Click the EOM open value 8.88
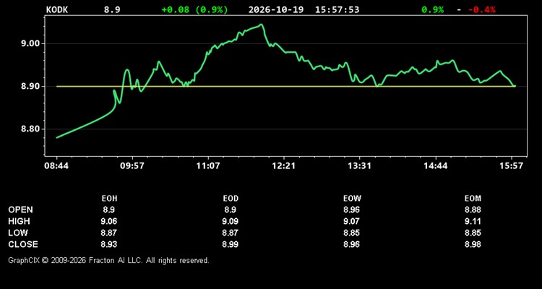 coord(473,210)
